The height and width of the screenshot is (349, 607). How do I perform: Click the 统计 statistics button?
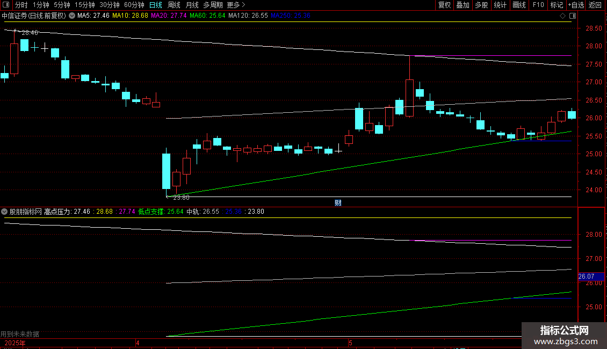point(500,5)
